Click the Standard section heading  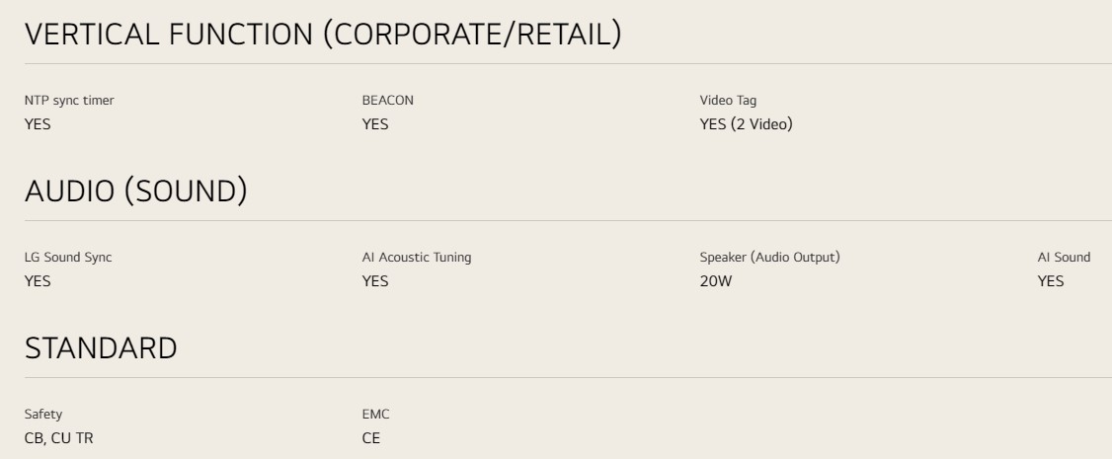pos(101,347)
